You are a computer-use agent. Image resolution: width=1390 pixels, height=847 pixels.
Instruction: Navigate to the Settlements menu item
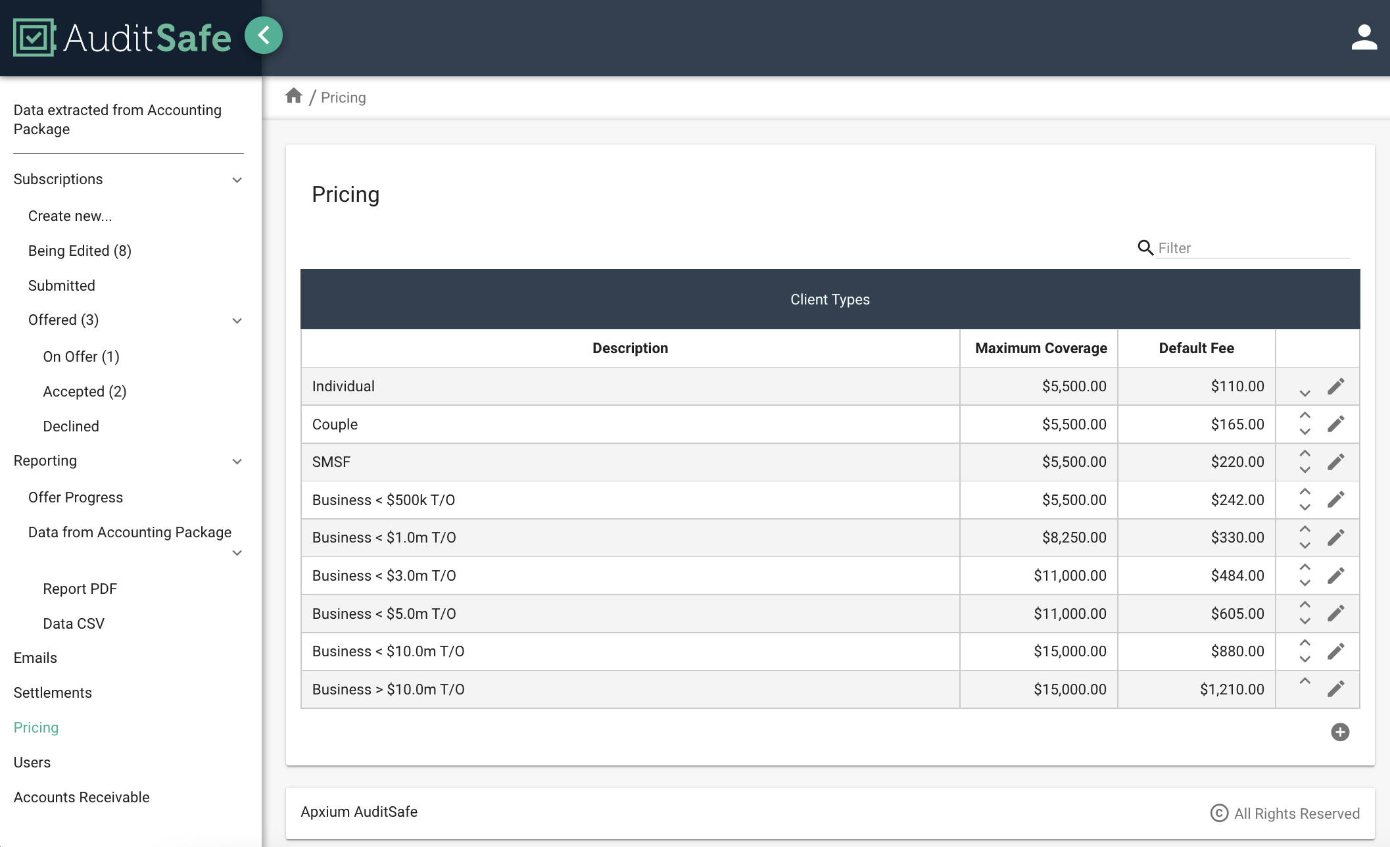tap(53, 692)
